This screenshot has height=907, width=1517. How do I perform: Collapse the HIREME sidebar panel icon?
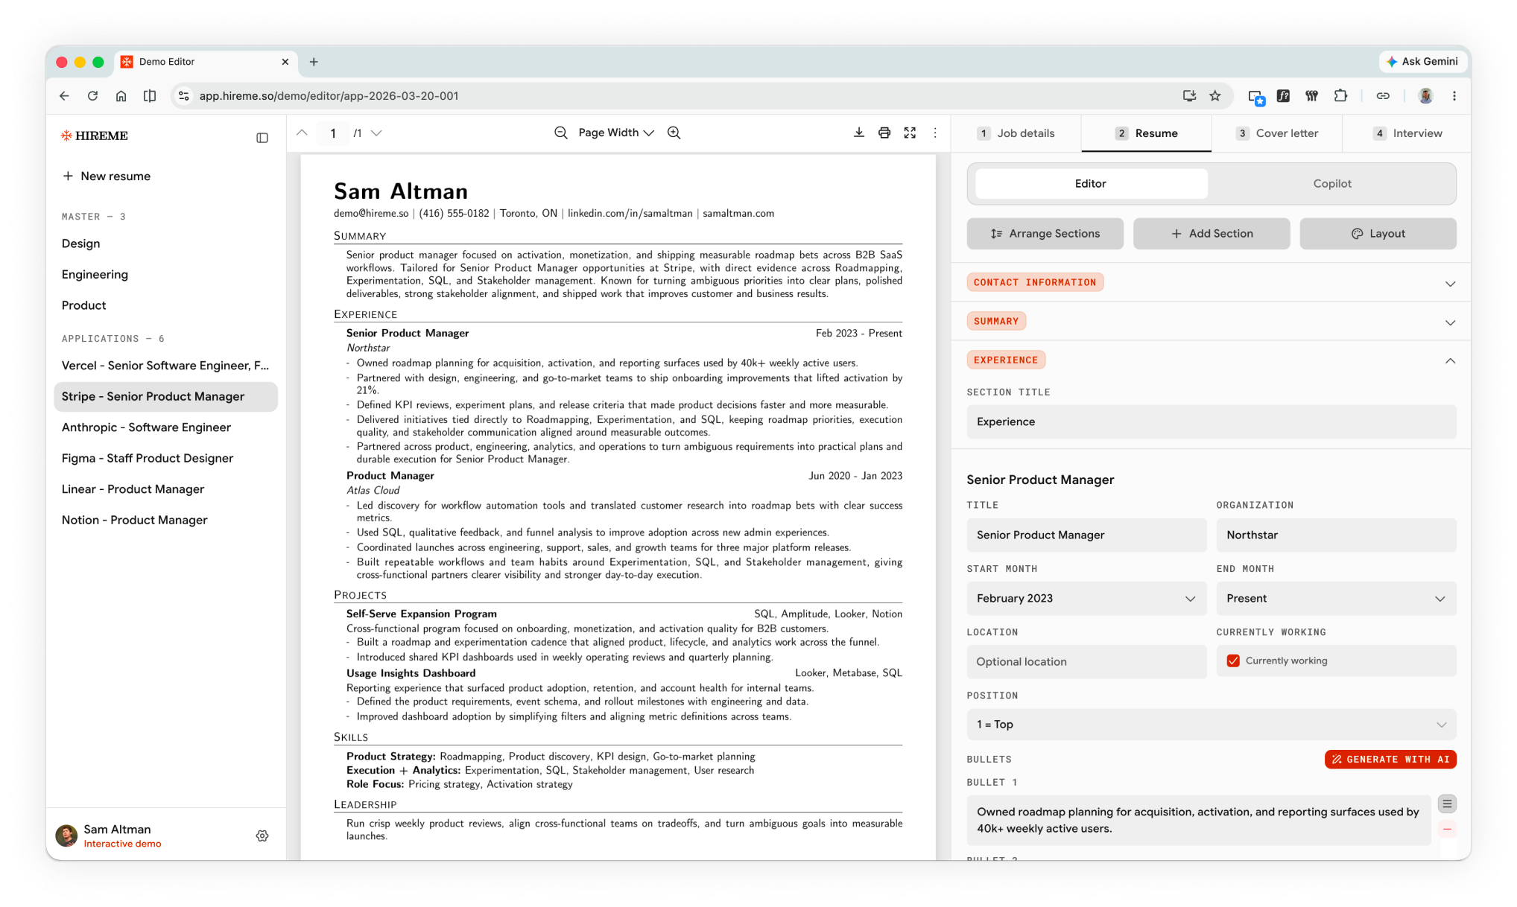pos(262,138)
